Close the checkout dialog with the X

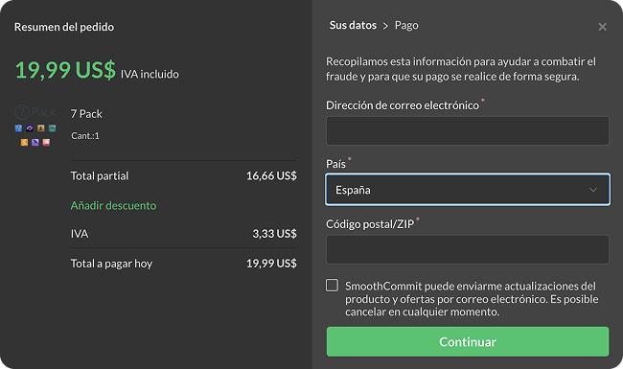click(x=602, y=27)
